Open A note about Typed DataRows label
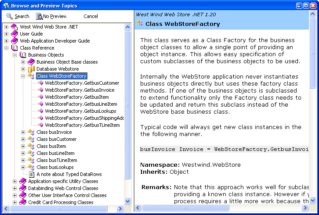 pos(69,174)
